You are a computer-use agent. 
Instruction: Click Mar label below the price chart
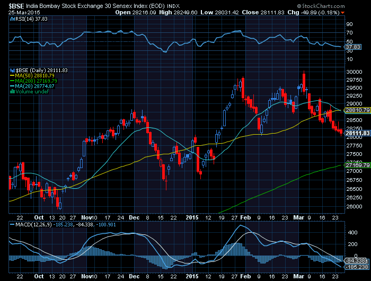click(298, 217)
